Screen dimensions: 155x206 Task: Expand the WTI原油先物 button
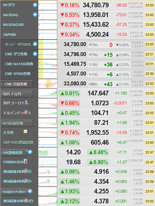click(16, 123)
